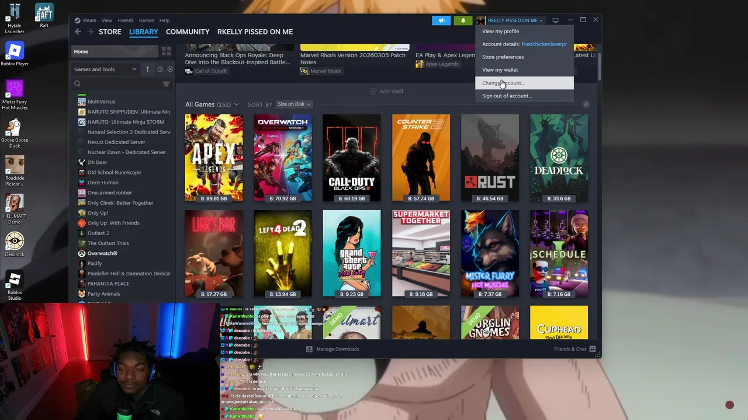Open the View menu
Screen dimensions: 748x420
coord(107,20)
